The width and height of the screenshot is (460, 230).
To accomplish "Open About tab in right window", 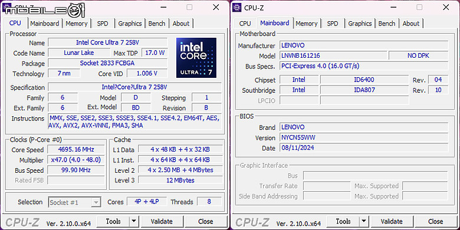I will click(410, 24).
